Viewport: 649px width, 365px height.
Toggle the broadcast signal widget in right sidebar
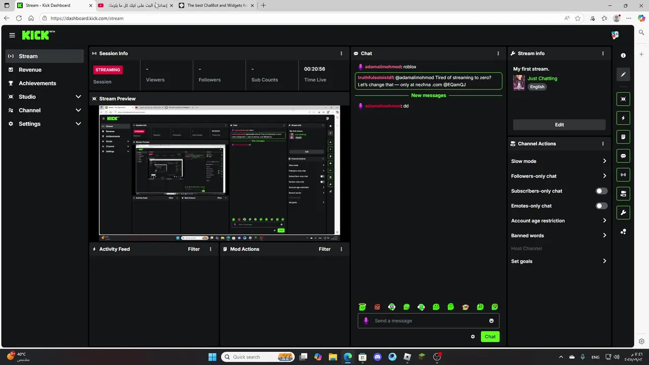623,175
